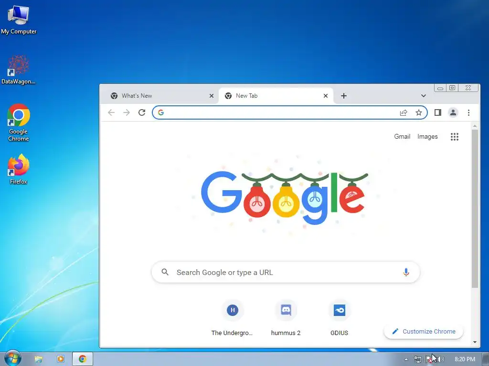Open My Computer desktop icon
Image resolution: width=489 pixels, height=366 pixels.
pyautogui.click(x=19, y=19)
